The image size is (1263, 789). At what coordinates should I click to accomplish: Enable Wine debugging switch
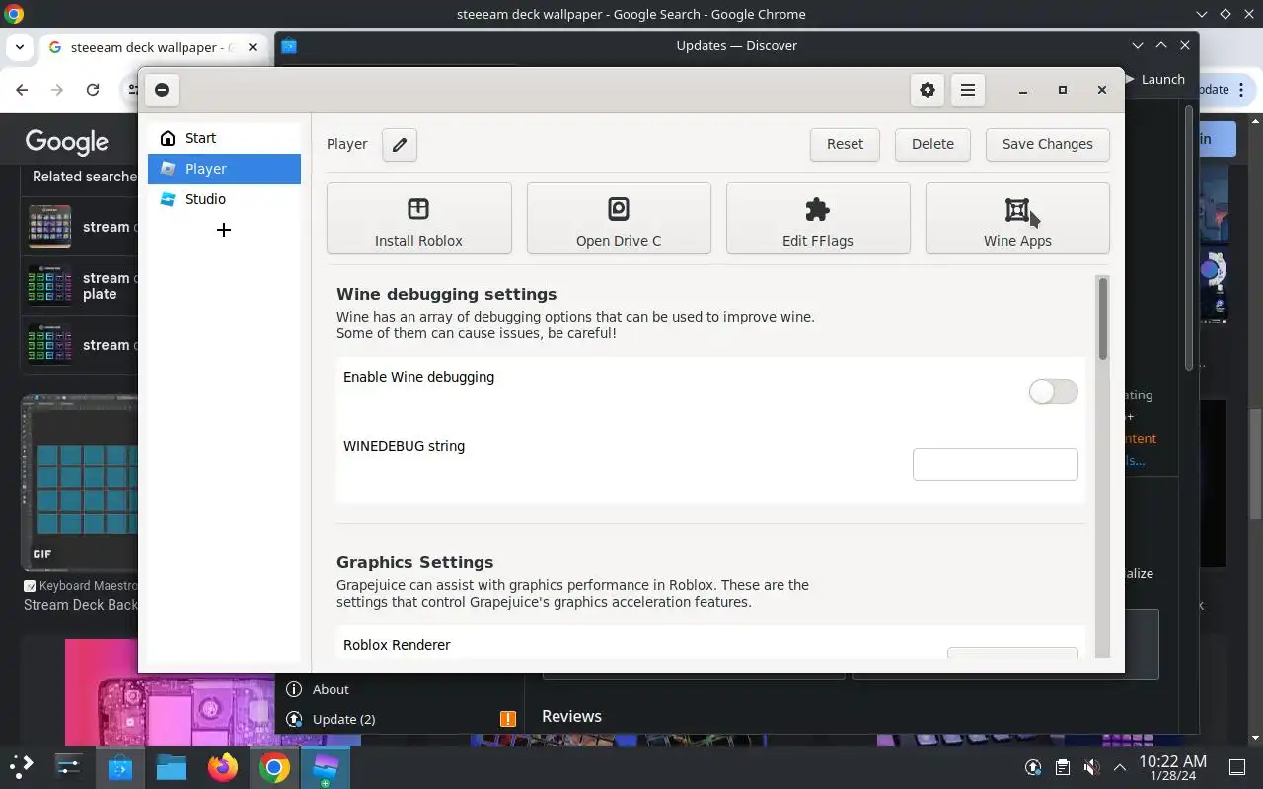point(1053,392)
